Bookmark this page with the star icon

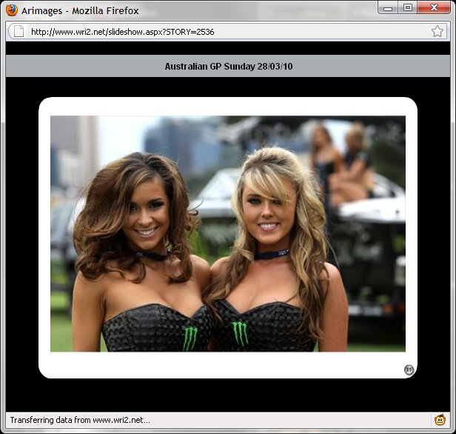437,31
